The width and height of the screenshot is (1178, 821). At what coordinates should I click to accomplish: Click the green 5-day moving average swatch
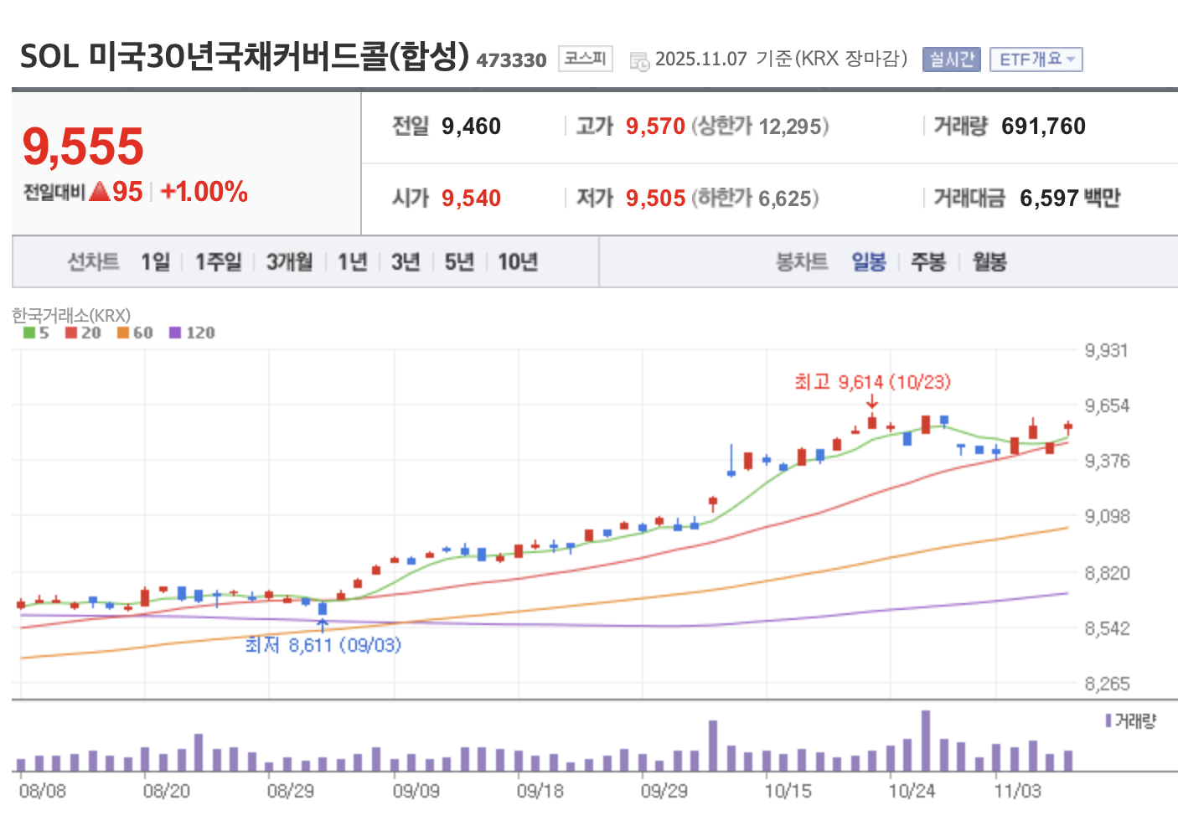pyautogui.click(x=29, y=333)
